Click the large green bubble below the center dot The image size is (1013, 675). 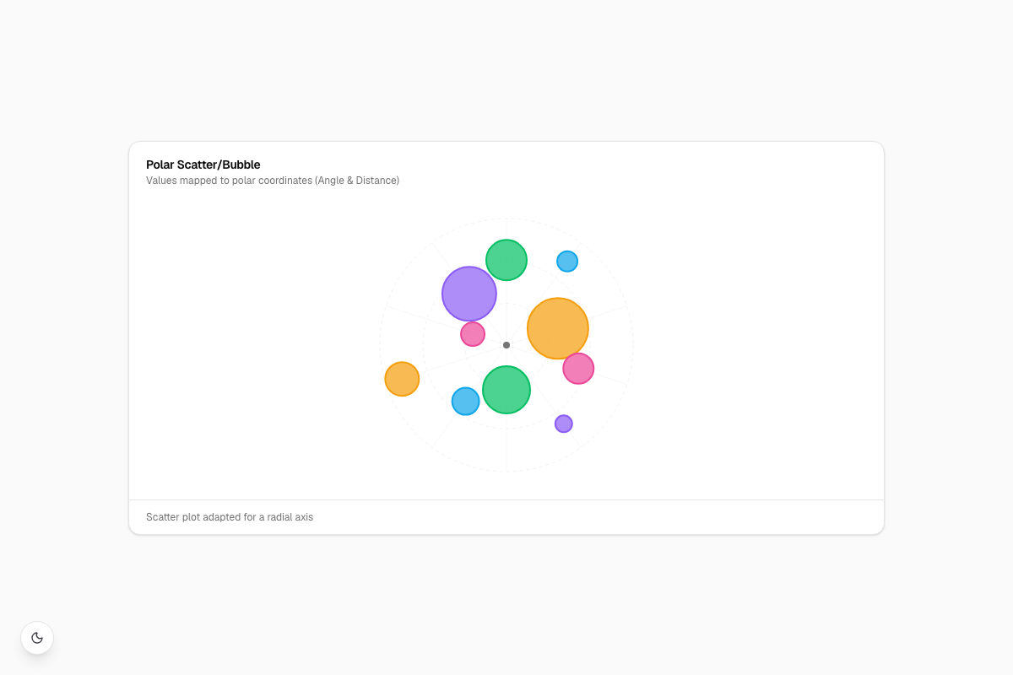506,390
